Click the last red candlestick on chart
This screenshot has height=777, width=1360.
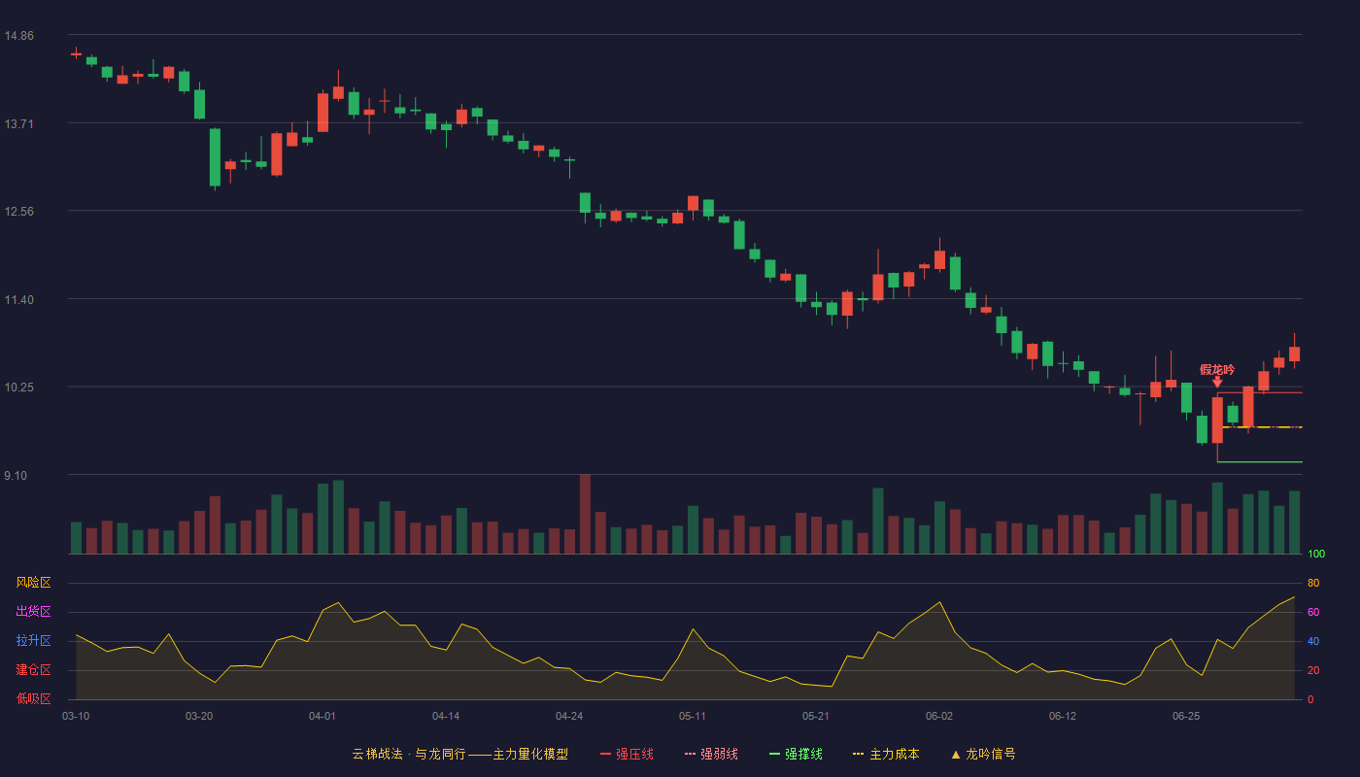click(x=1294, y=354)
